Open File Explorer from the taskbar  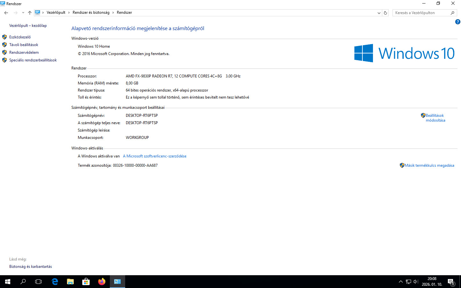coord(70,282)
